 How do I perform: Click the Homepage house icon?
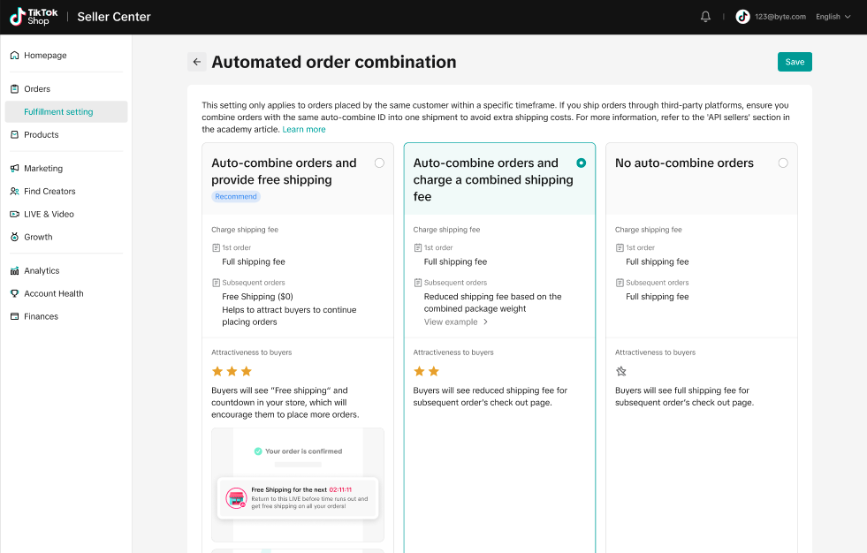[15, 56]
